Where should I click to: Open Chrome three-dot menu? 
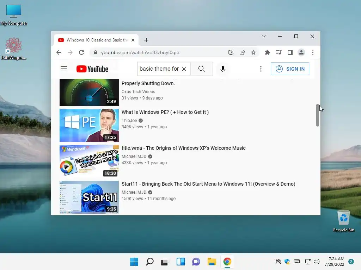(313, 53)
